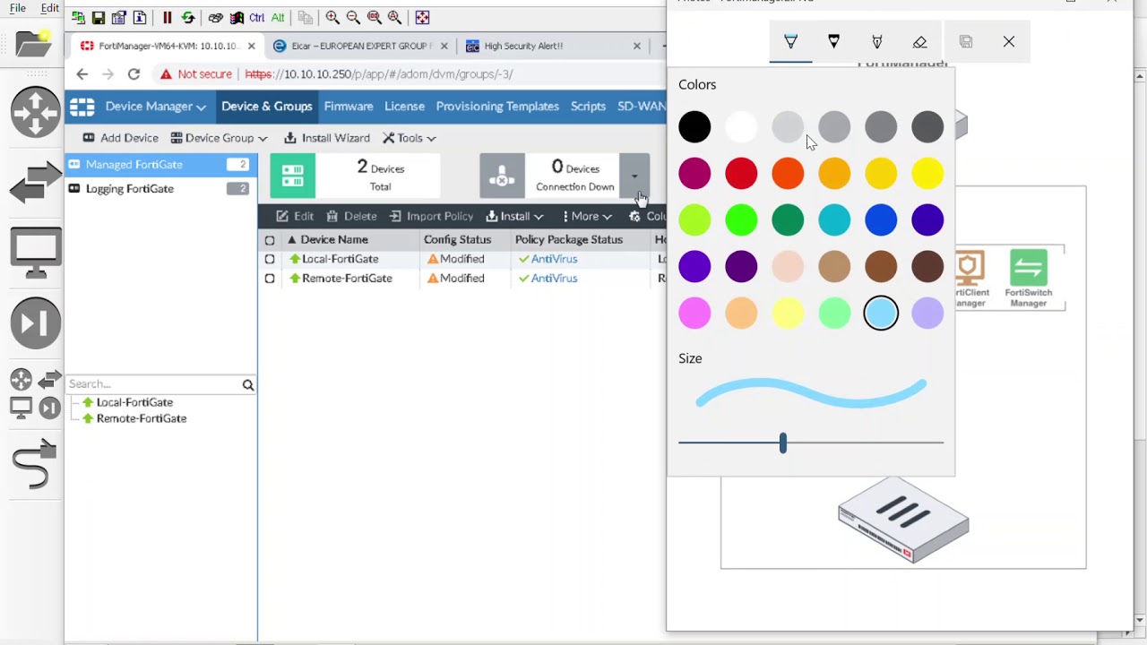
Task: Expand the Device Group dropdown
Action: (x=219, y=138)
